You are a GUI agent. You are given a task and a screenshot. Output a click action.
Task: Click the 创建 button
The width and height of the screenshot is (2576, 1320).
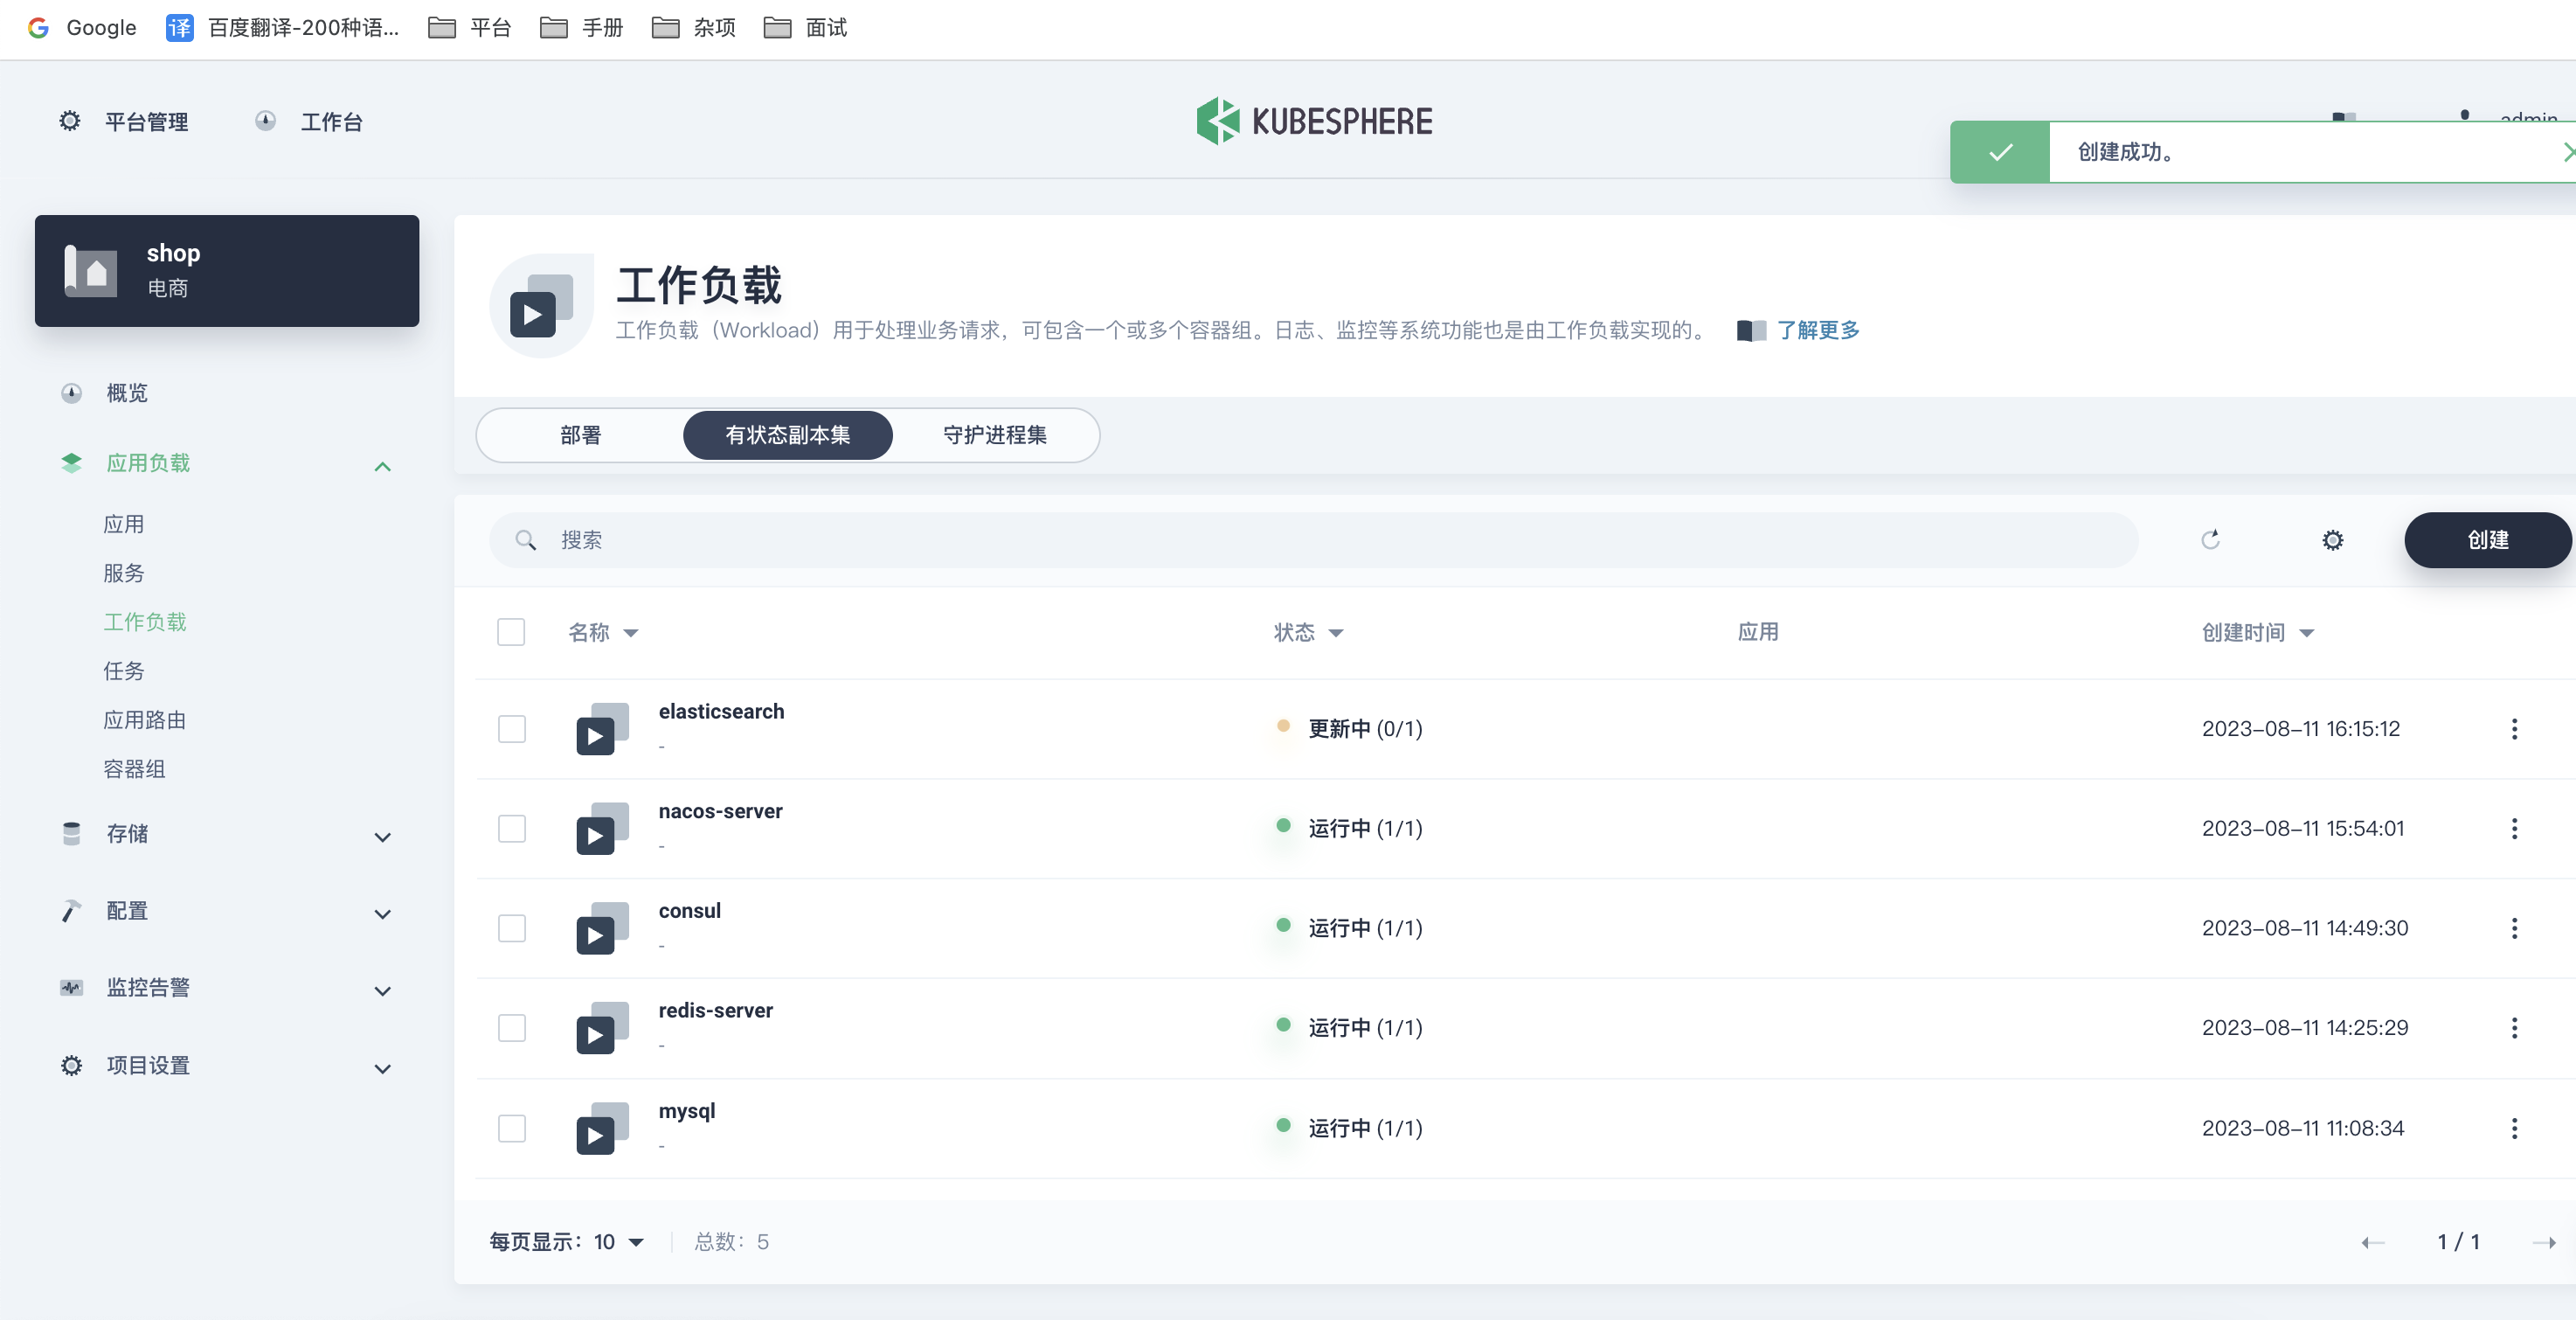(x=2487, y=540)
